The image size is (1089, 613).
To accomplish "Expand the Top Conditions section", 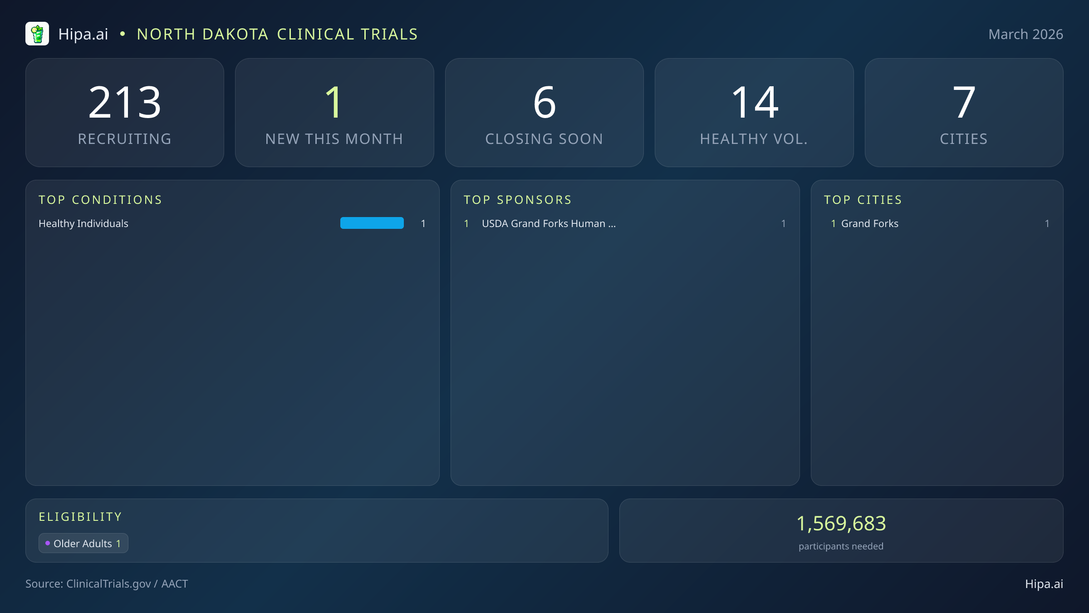I will [x=101, y=199].
